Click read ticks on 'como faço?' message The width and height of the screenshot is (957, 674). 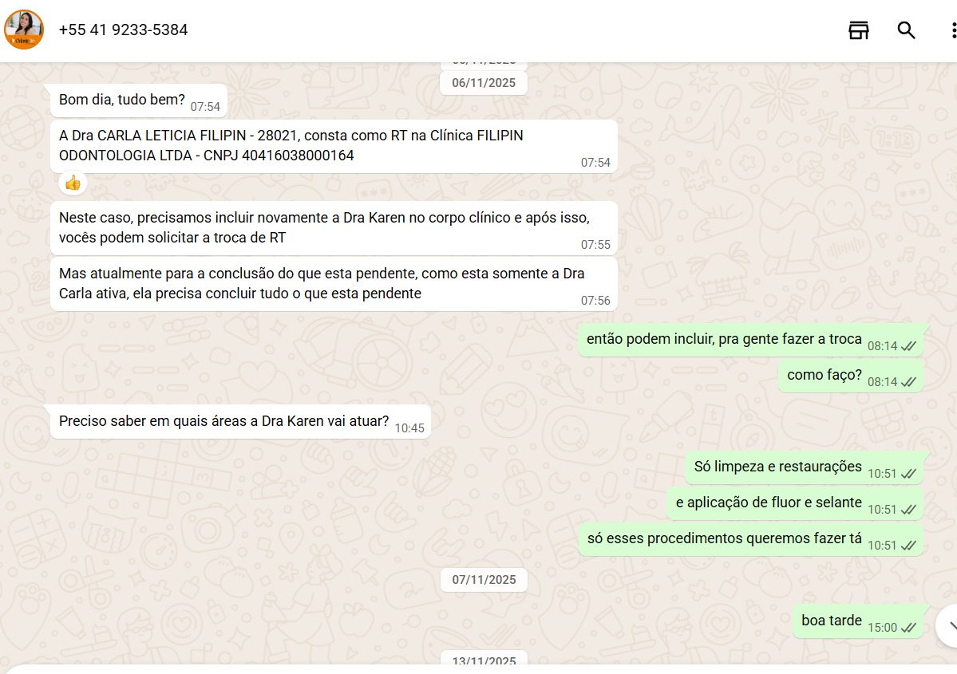tap(908, 382)
